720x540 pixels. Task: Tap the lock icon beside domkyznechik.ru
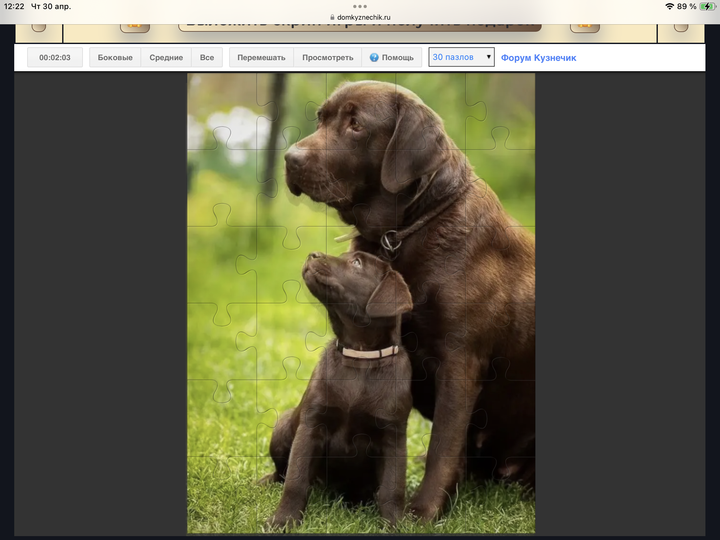coord(332,17)
